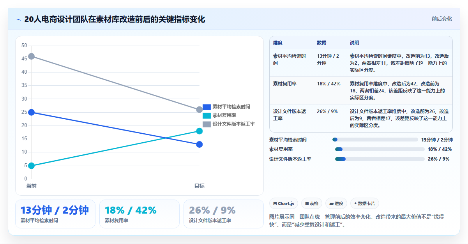This screenshot has height=244, width=468.
Task: Click the description starting 素材复用率维度中
Action: (x=397, y=91)
